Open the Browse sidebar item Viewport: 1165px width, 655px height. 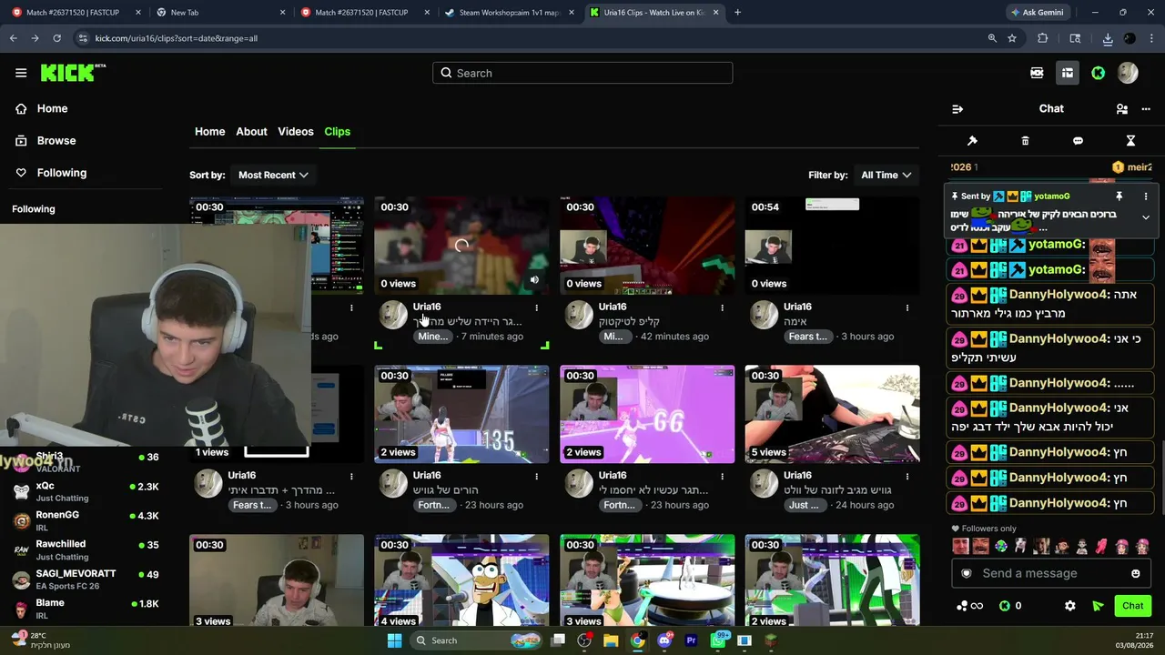[56, 140]
